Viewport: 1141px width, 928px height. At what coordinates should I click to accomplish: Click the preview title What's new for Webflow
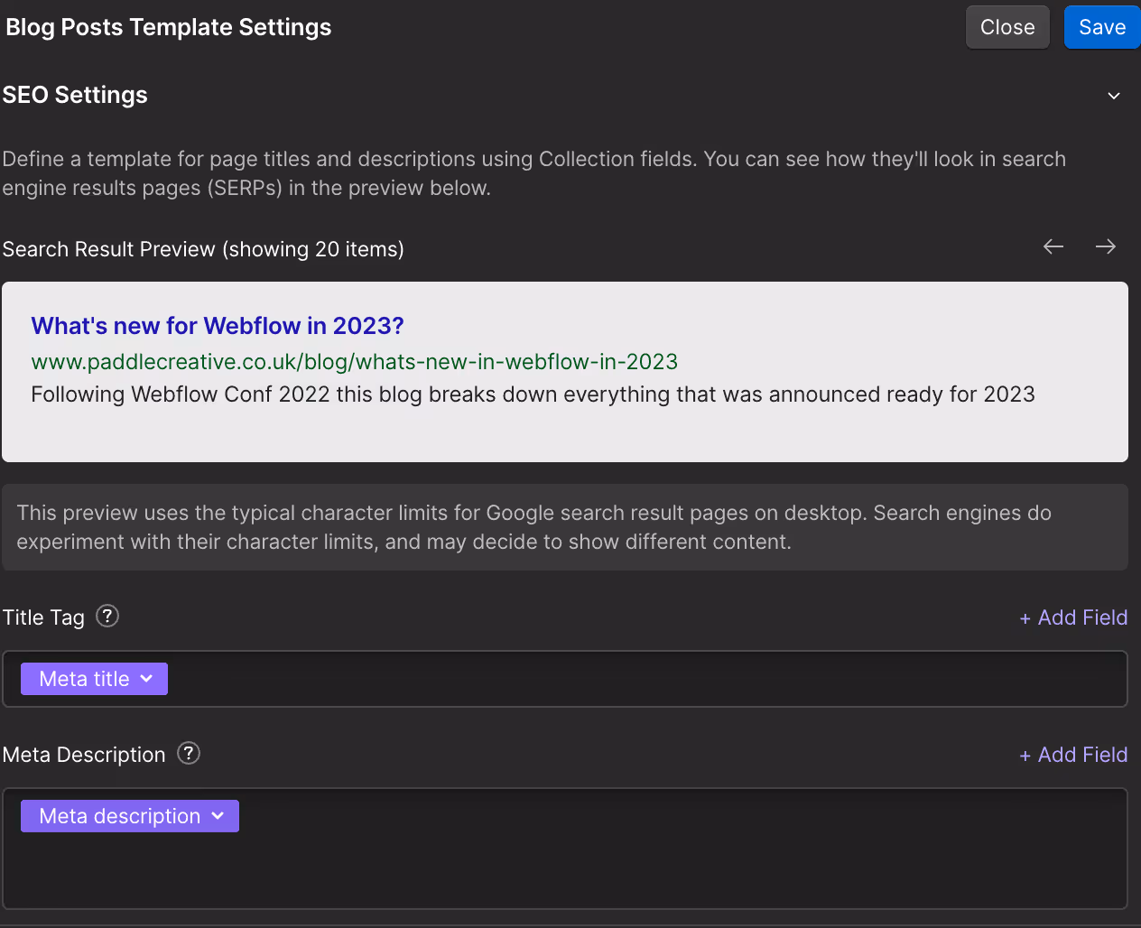[218, 326]
